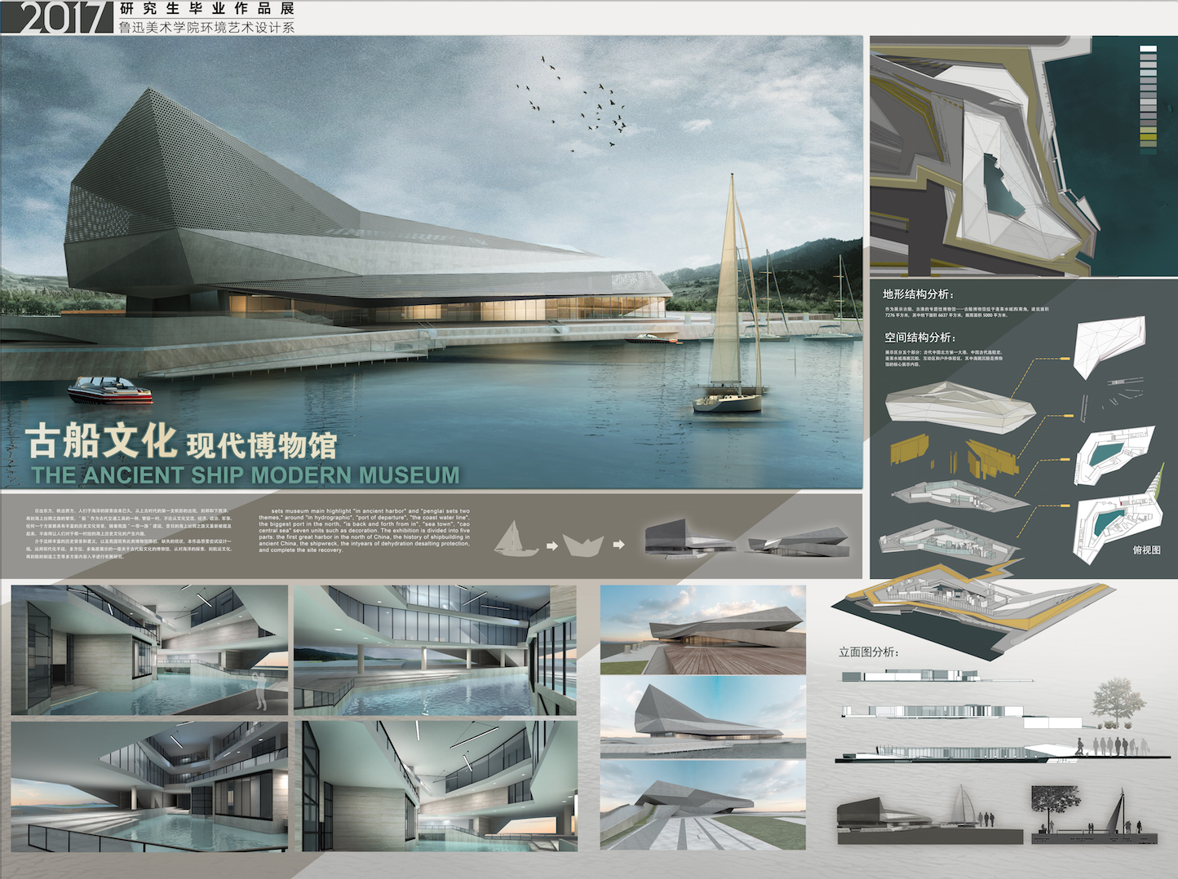
Task: Open the top-right interior pool rendering
Action: click(x=436, y=650)
